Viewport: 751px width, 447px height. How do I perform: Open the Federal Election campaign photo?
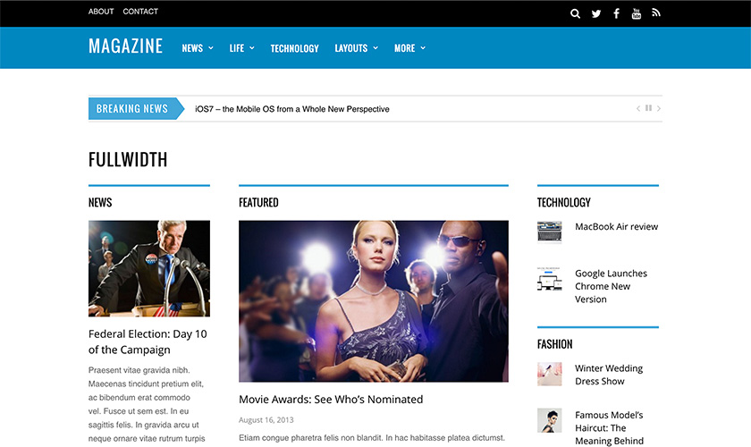149,268
